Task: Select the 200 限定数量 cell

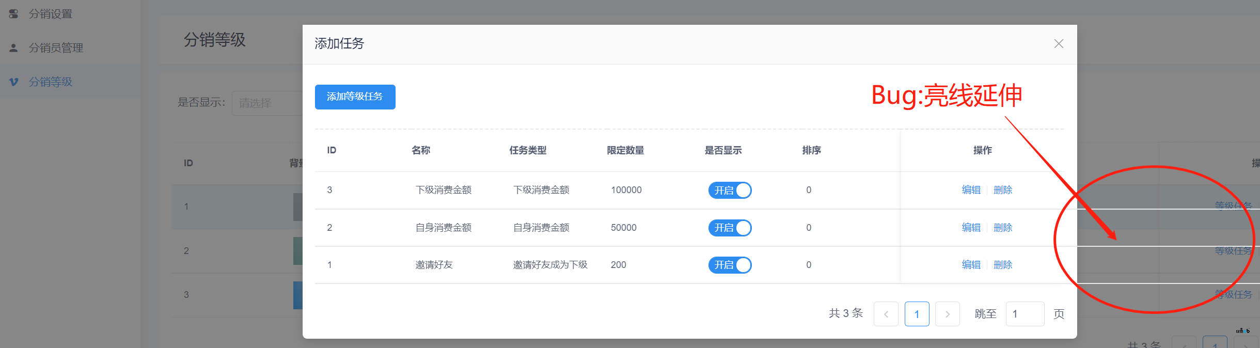Action: (x=619, y=265)
